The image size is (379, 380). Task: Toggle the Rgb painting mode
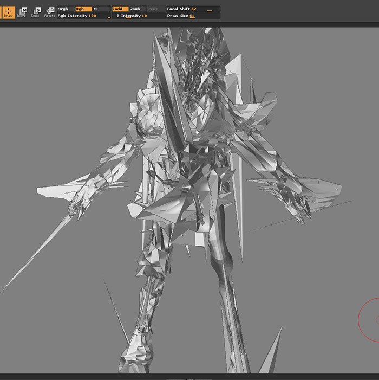tap(83, 9)
